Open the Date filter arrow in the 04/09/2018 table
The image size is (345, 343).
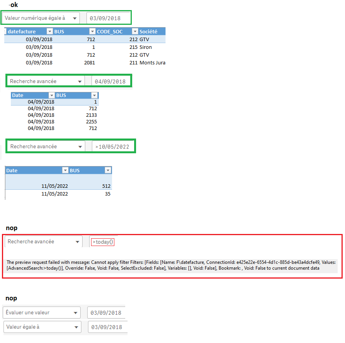tap(52, 95)
